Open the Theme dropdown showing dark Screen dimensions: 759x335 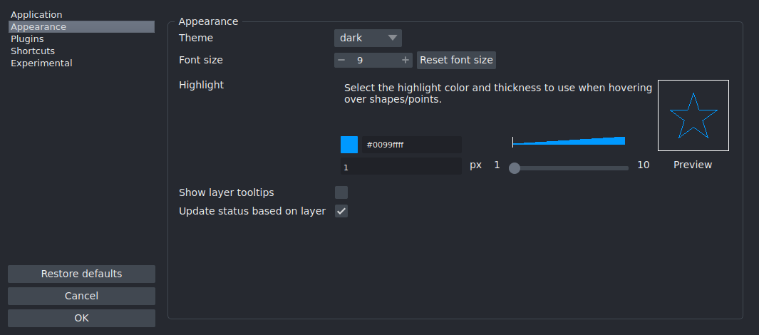pyautogui.click(x=368, y=38)
